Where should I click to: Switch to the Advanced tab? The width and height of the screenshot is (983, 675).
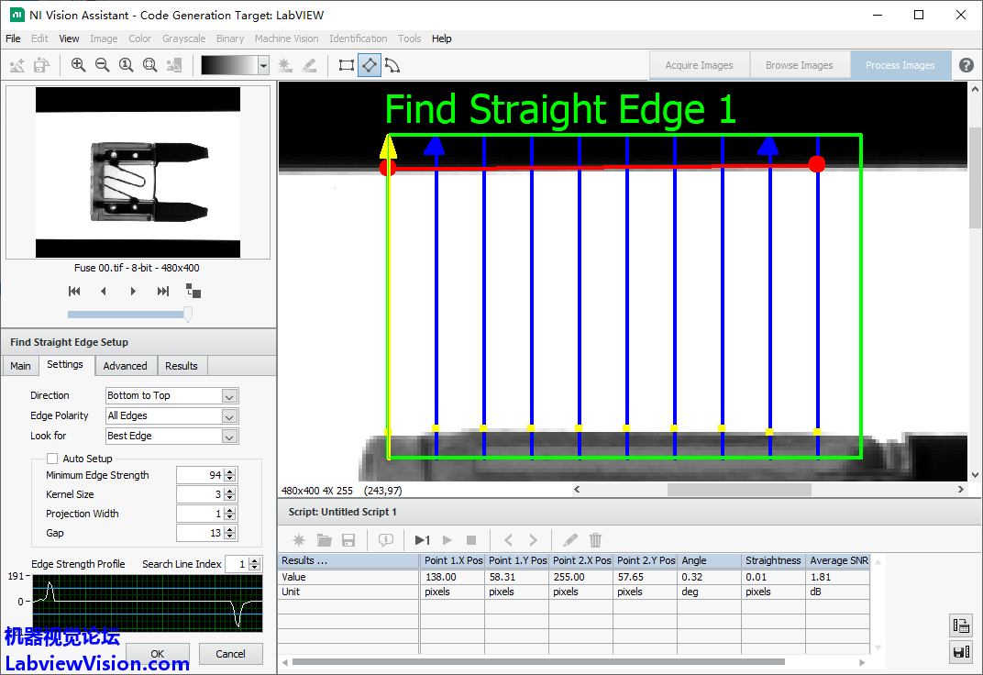click(125, 366)
